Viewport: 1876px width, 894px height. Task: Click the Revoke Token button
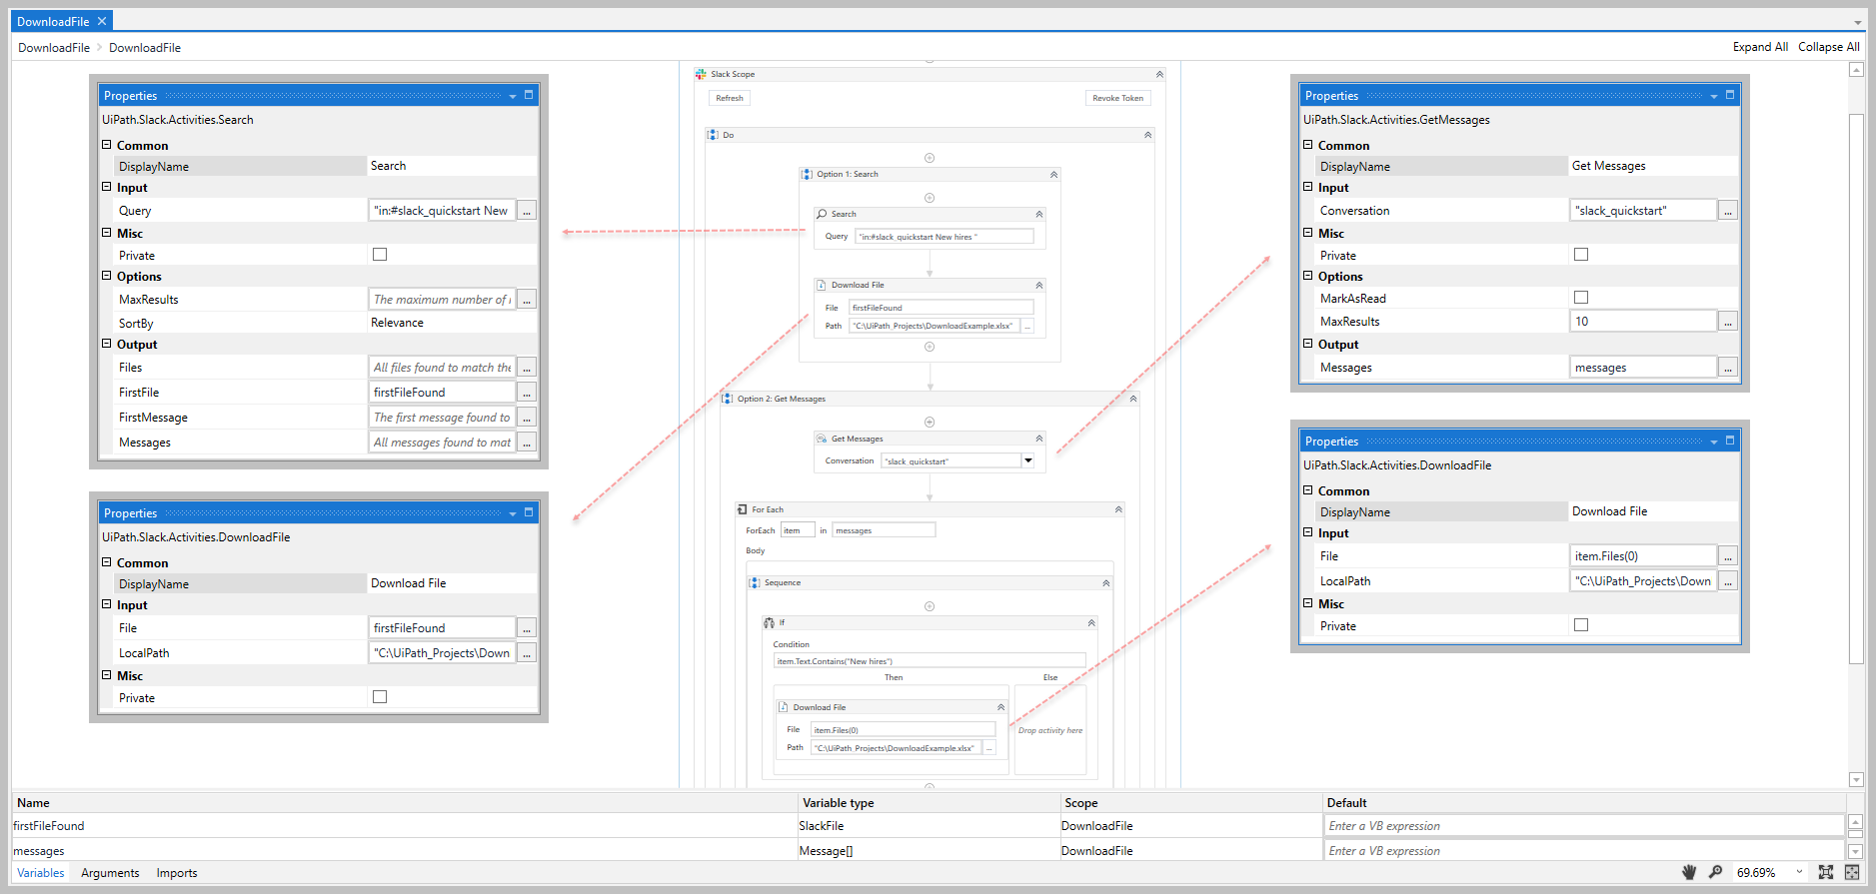tap(1117, 98)
